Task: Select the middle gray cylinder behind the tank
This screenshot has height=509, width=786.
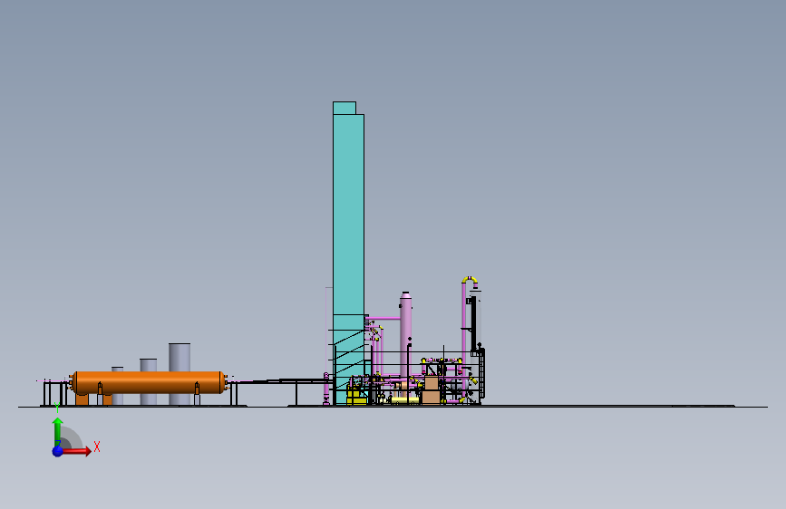Action: [x=149, y=365]
